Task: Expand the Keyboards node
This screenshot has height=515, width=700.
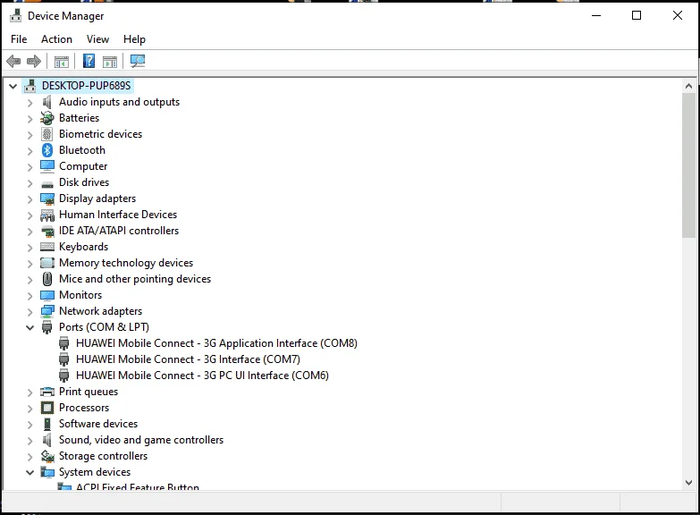Action: 30,248
